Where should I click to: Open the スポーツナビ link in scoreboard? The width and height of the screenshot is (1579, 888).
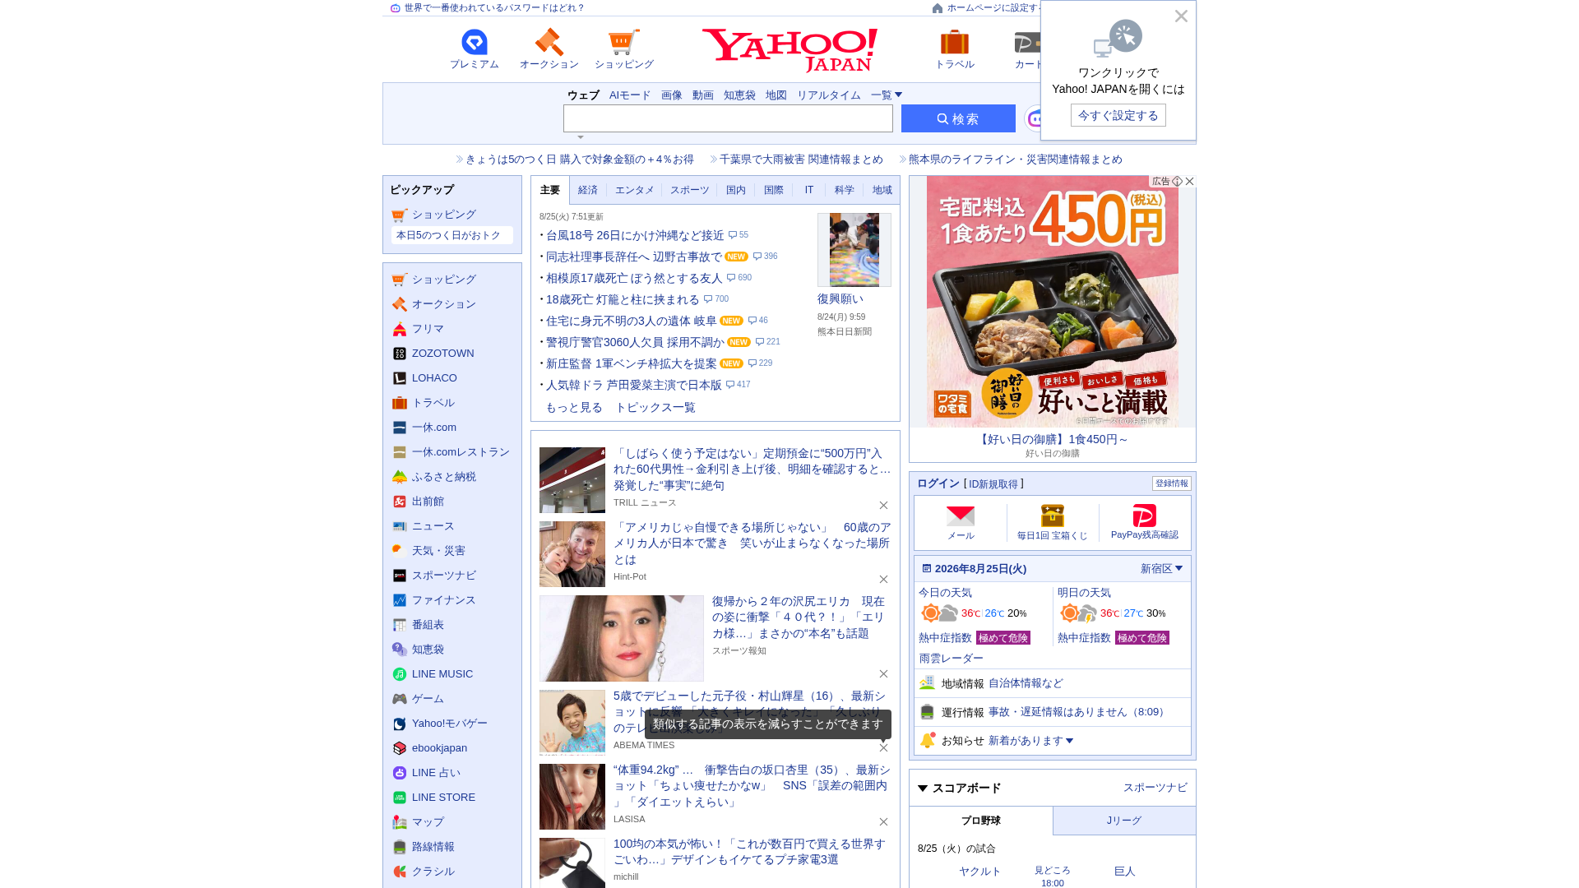pos(1155,788)
